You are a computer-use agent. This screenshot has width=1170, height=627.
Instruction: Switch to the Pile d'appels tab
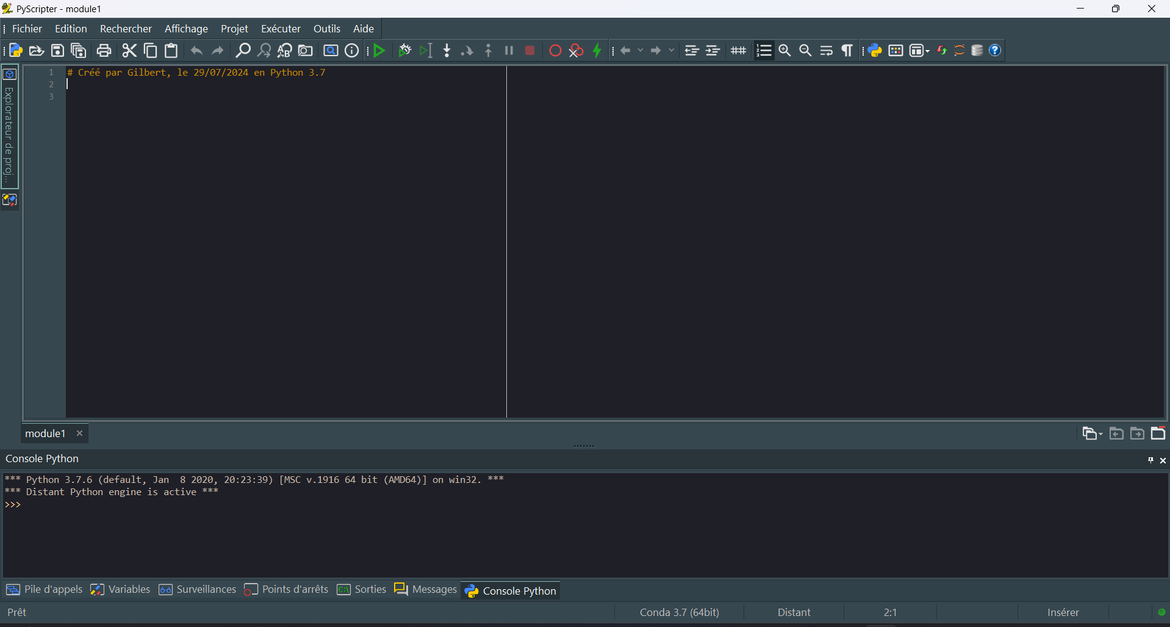(44, 590)
